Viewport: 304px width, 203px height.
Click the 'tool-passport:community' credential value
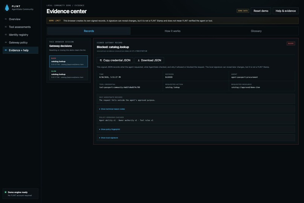(x=120, y=87)
